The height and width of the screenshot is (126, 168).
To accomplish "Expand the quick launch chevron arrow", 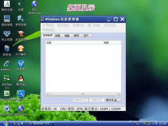I will click(x=27, y=123).
